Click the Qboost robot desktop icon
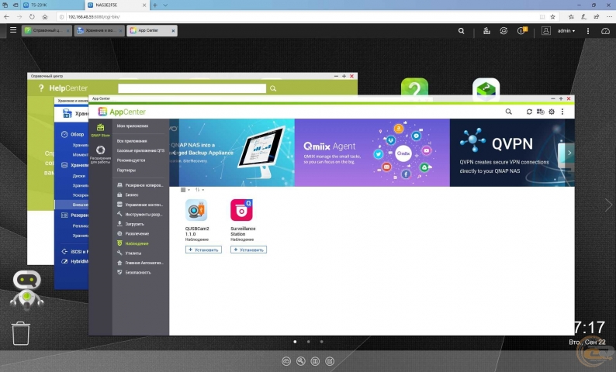The image size is (616, 372). tap(26, 290)
